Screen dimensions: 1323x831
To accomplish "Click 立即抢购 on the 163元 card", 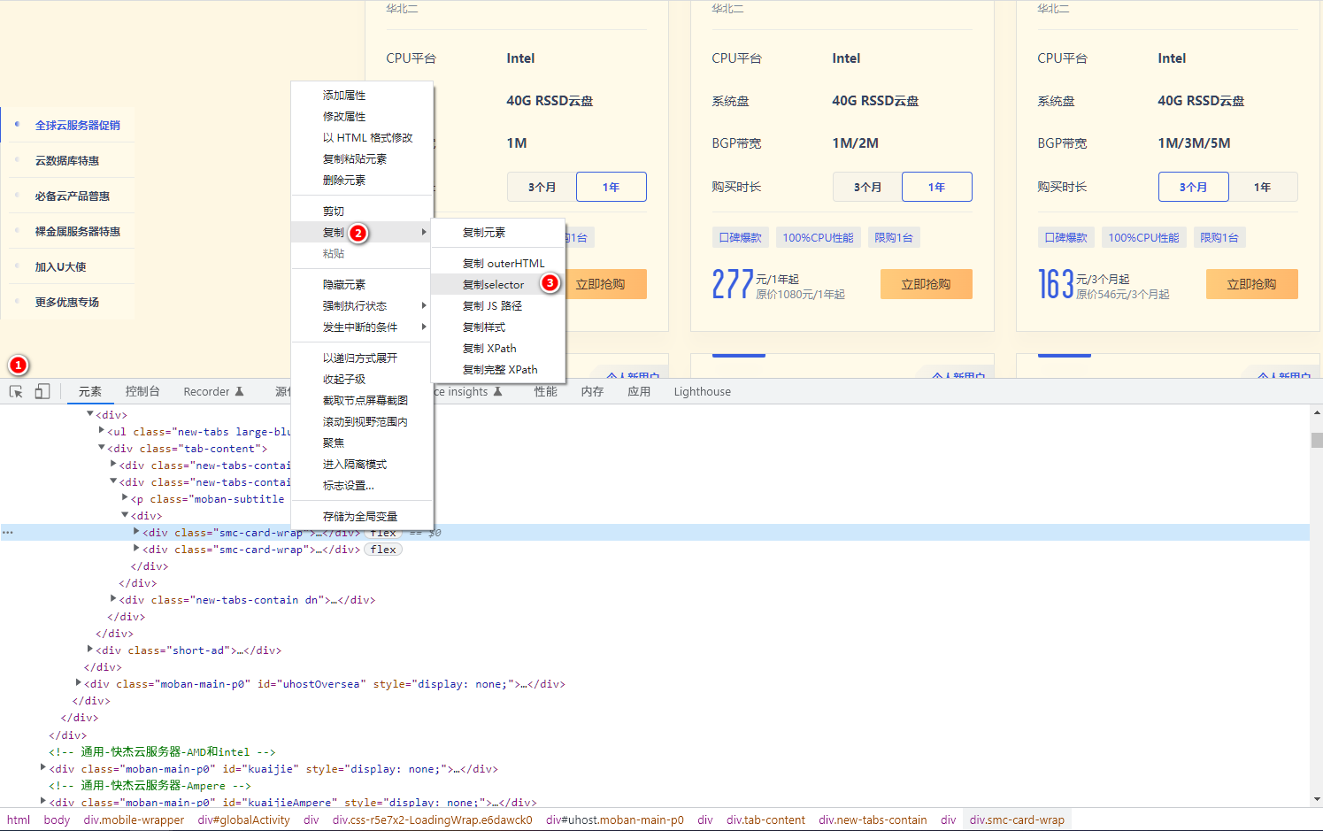I will 1252,284.
